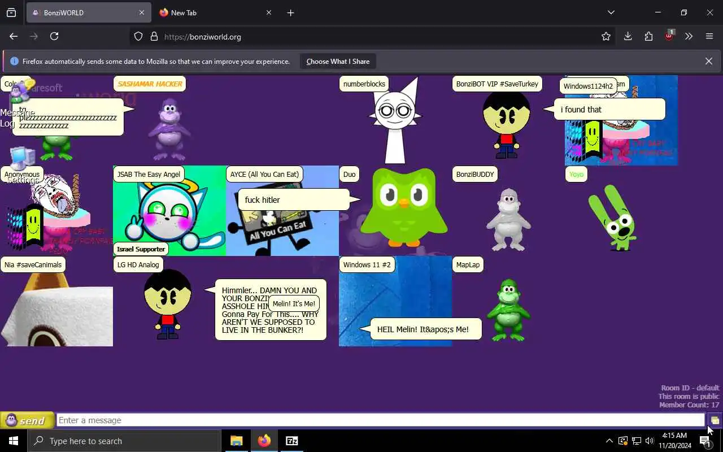This screenshot has width=723, height=452.
Task: Click the Firefox View icon
Action: (11, 12)
